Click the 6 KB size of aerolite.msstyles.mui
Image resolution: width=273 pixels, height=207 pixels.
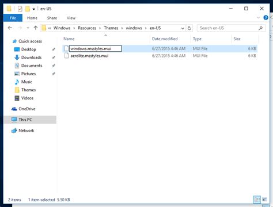[x=252, y=56]
